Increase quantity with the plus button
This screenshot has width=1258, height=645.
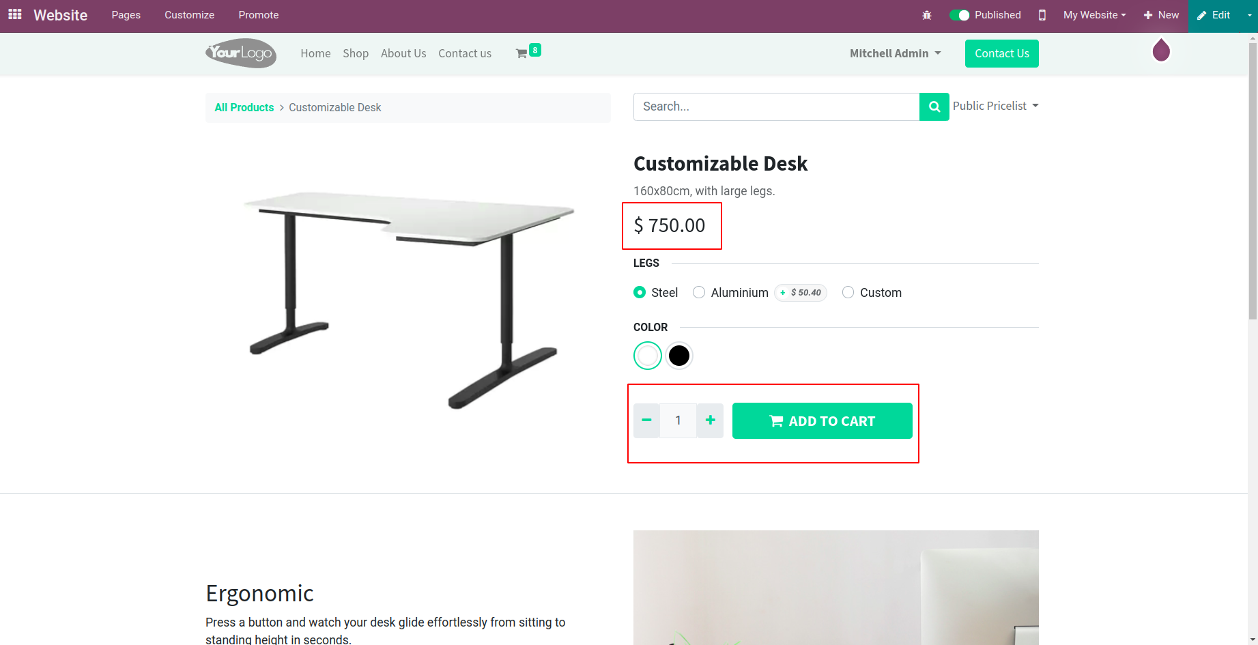pyautogui.click(x=710, y=420)
